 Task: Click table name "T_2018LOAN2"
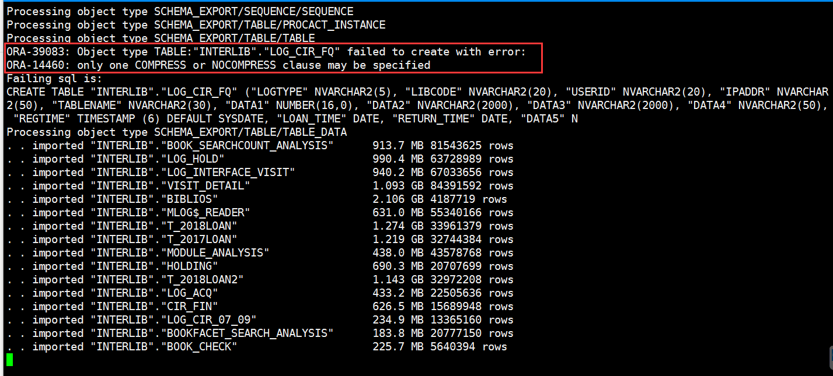click(x=202, y=280)
